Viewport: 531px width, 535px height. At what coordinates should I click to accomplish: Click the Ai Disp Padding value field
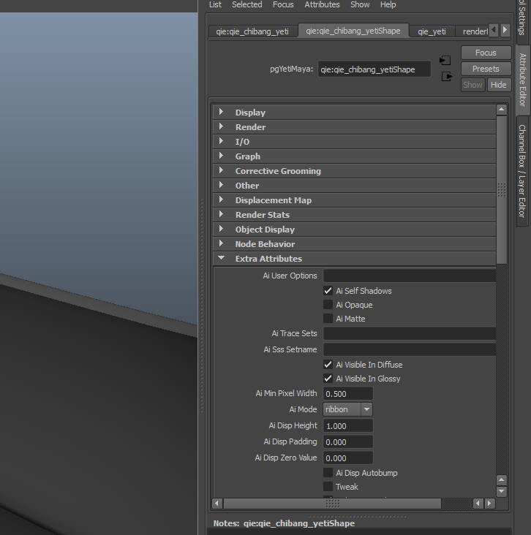click(x=347, y=442)
